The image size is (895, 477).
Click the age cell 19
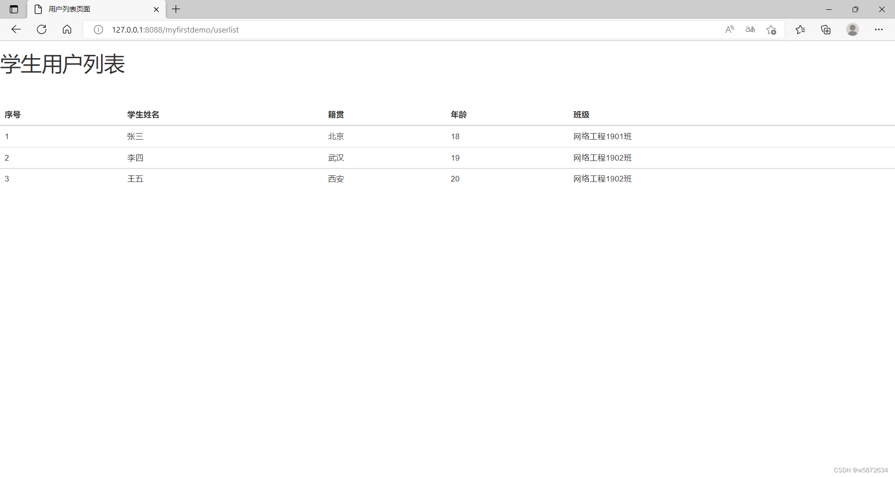(x=455, y=158)
